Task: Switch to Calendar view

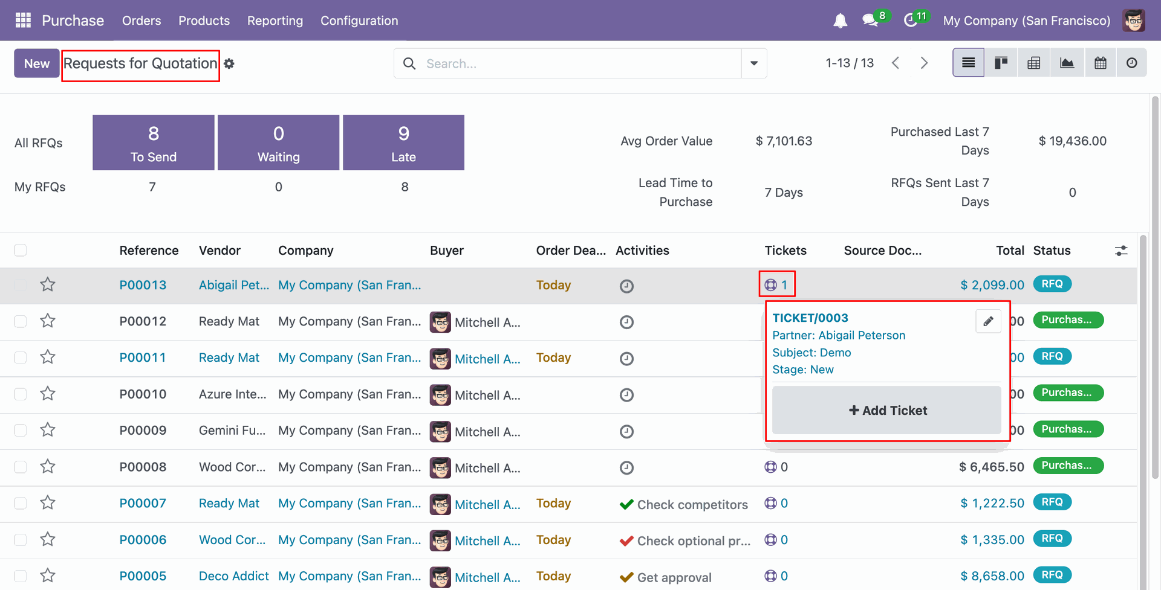Action: click(1101, 63)
